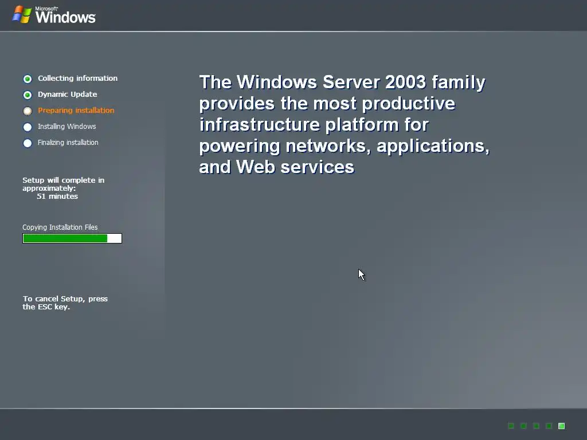Click the '51 minutes' time estimate
This screenshot has width=587, height=440.
[x=57, y=197]
